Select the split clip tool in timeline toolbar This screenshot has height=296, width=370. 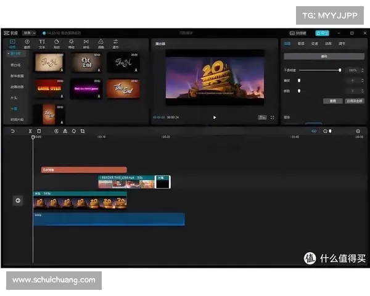point(30,131)
